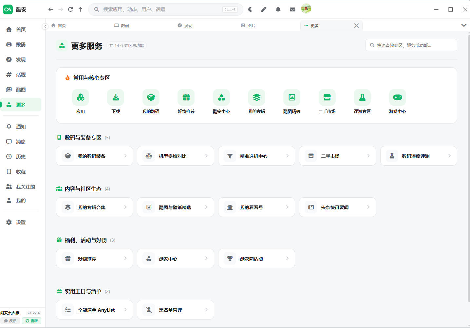
Task: Click the 更新 update button
Action: coord(31,321)
